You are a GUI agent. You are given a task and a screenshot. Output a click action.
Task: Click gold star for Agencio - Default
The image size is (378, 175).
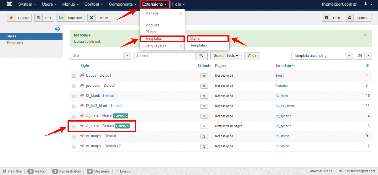coord(204,126)
